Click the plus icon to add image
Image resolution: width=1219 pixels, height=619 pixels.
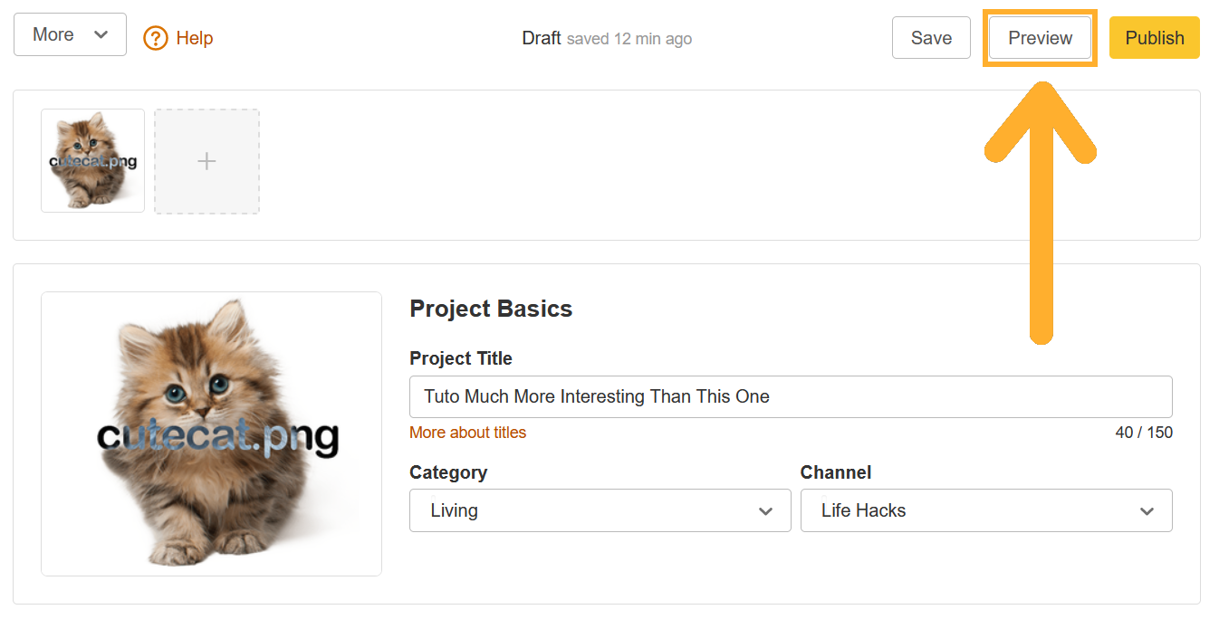(206, 162)
